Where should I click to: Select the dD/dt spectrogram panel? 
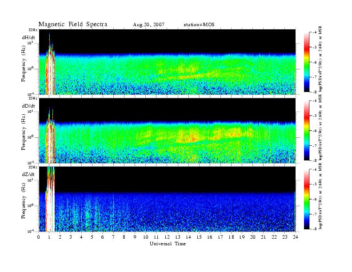(168, 131)
